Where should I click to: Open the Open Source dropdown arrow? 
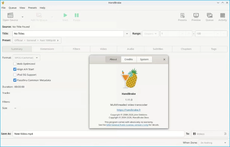(22, 17)
